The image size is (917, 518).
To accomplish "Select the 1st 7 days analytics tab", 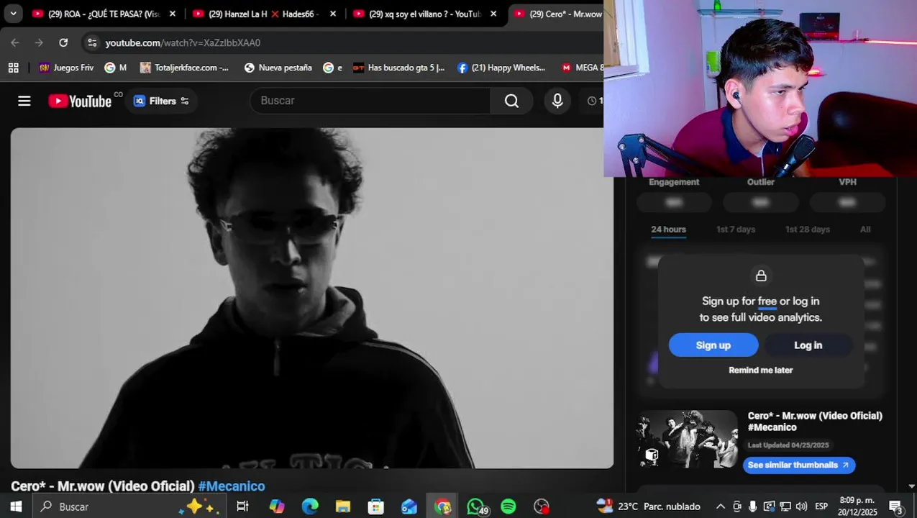I will [x=736, y=230].
